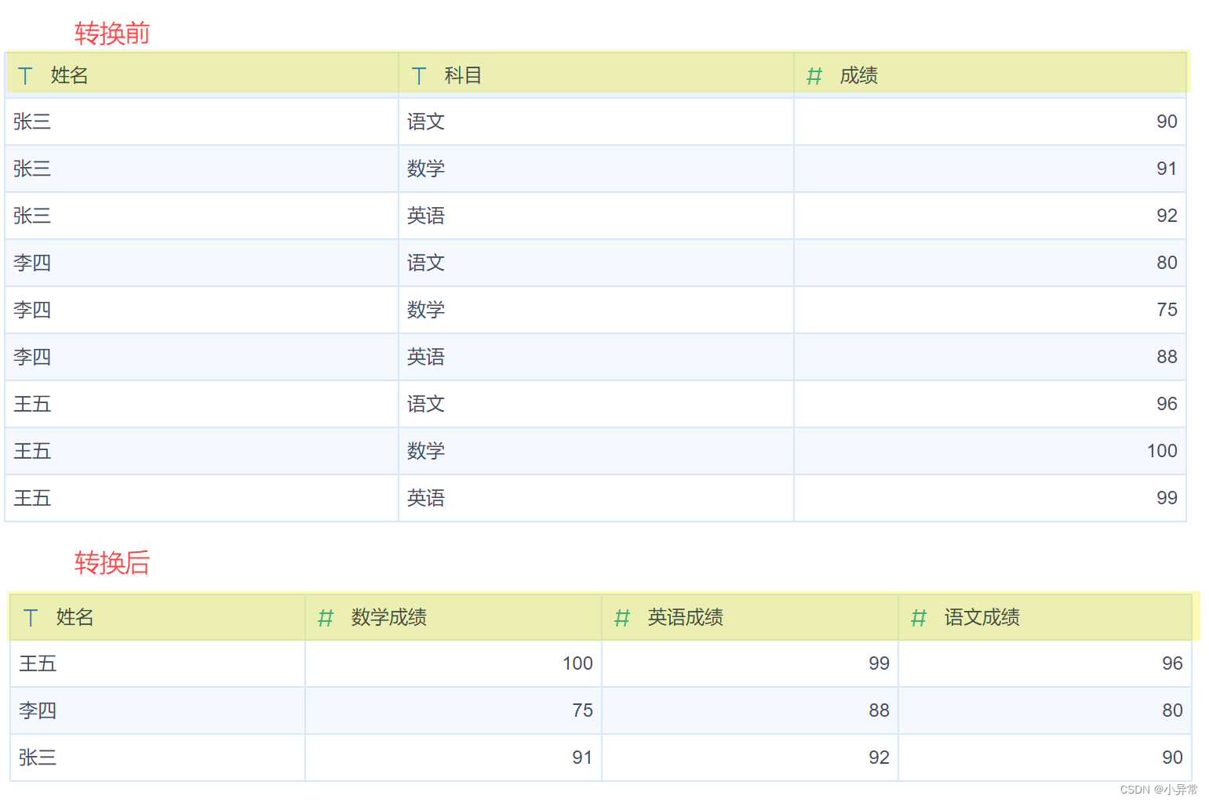Click 数学成绩 value 100 in the bottom table
Image resolution: width=1209 pixels, height=803 pixels.
pyautogui.click(x=577, y=663)
